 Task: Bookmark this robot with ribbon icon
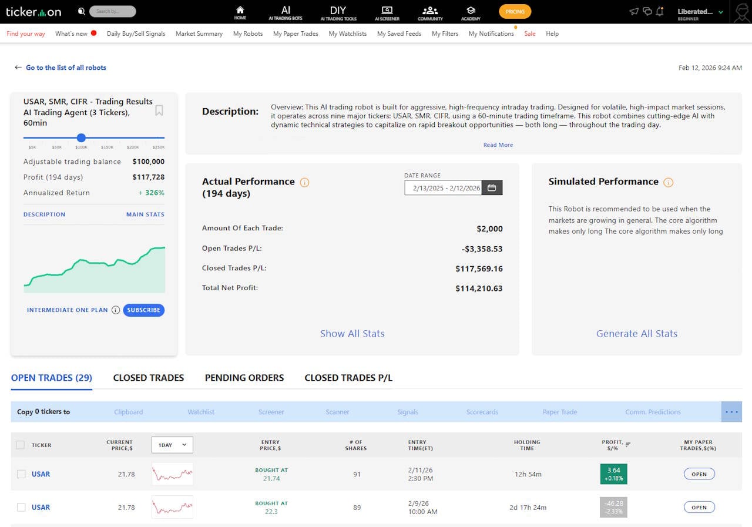pyautogui.click(x=159, y=110)
